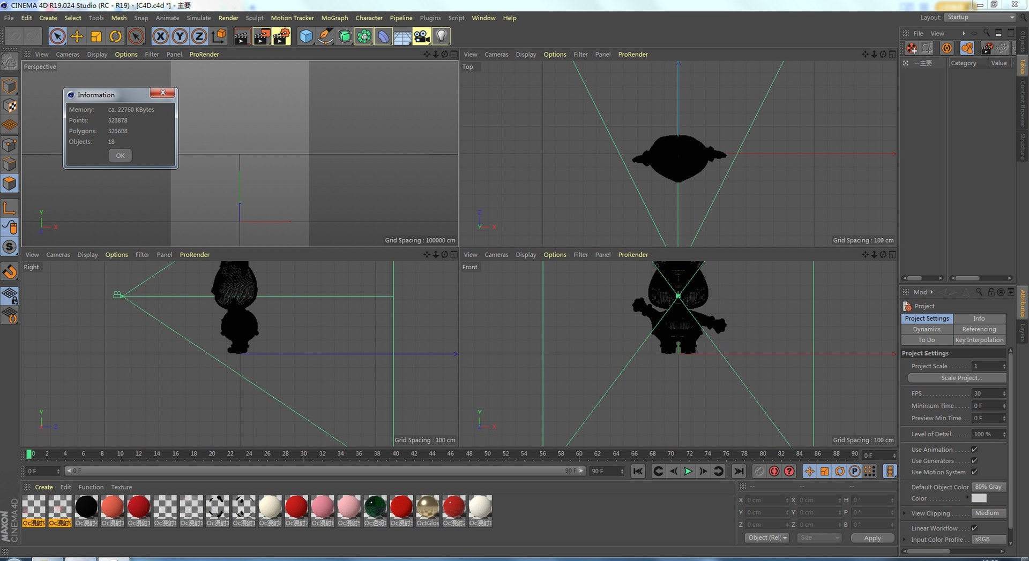1029x561 pixels.
Task: Switch to the Key Interpolation tab
Action: [x=979, y=340]
